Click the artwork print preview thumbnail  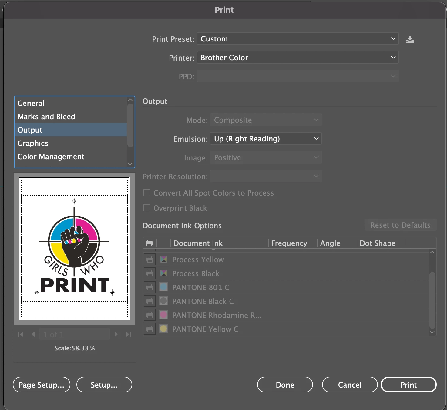[x=74, y=249]
